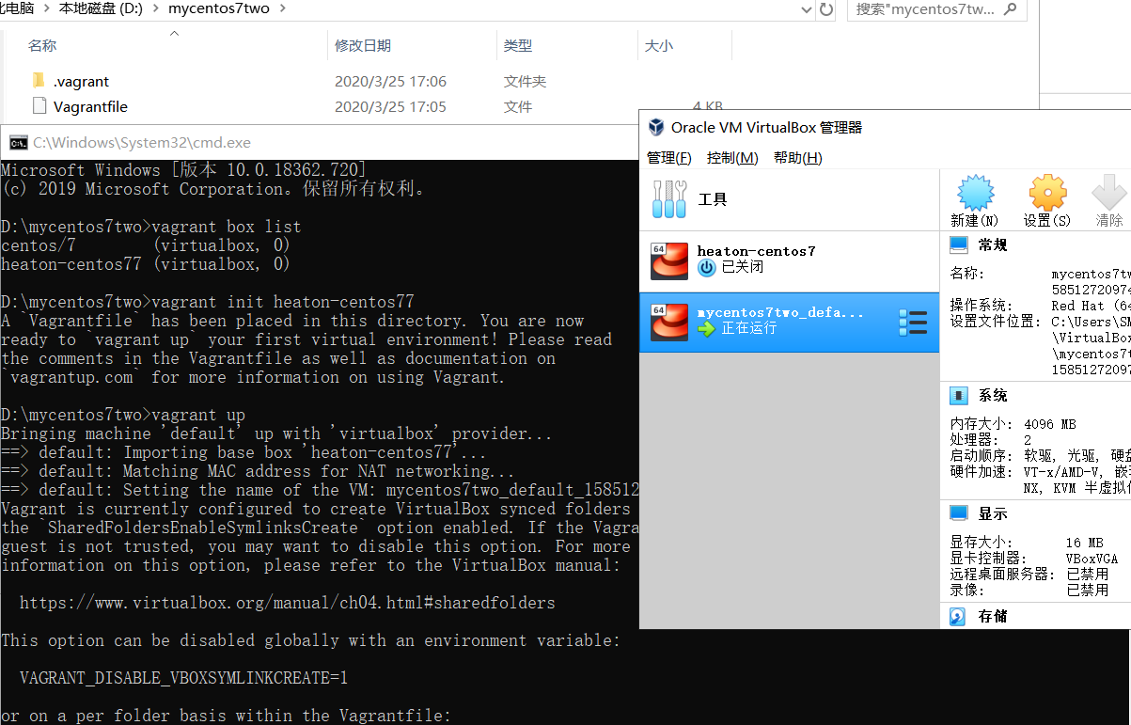The height and width of the screenshot is (725, 1131).
Task: Open the 帮助(H) menu in VirtualBox
Action: pyautogui.click(x=798, y=158)
